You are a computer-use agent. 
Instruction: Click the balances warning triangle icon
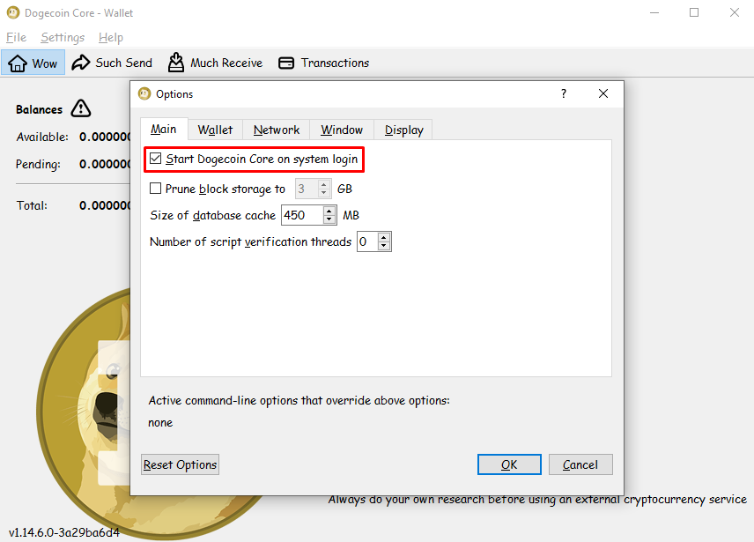[81, 108]
